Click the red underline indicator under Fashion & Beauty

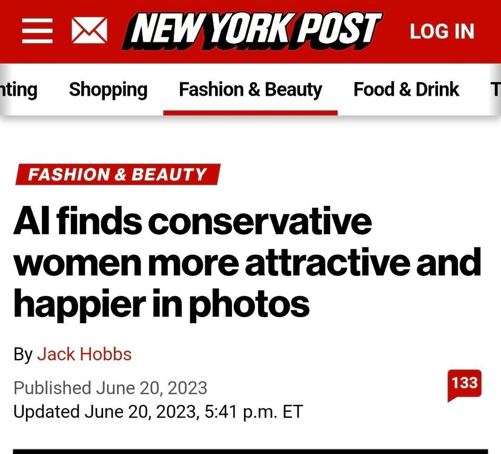tap(250, 110)
